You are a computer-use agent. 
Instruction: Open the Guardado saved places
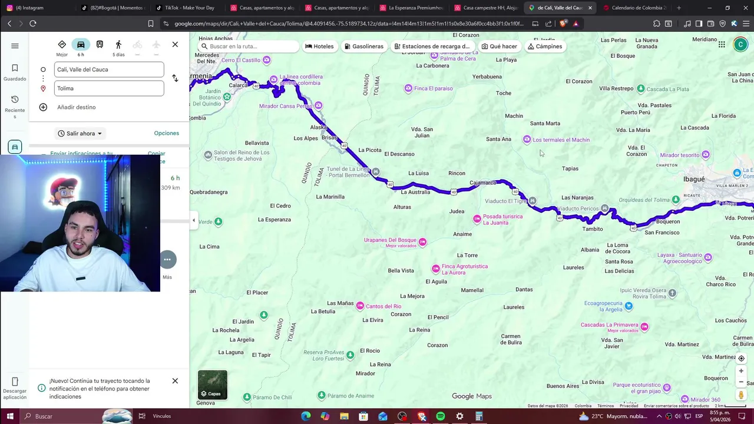[15, 72]
